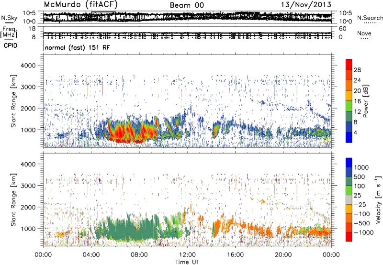
Task: Click the "Slant Range [km]" label of the velocity panel
Action: click(x=13, y=200)
